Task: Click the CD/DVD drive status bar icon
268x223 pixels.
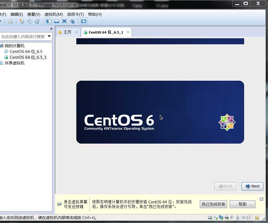Action: (x=216, y=217)
